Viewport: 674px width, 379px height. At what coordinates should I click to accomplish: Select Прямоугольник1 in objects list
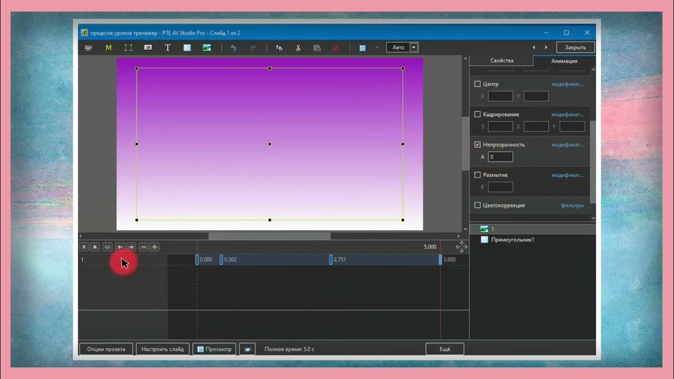click(532, 240)
